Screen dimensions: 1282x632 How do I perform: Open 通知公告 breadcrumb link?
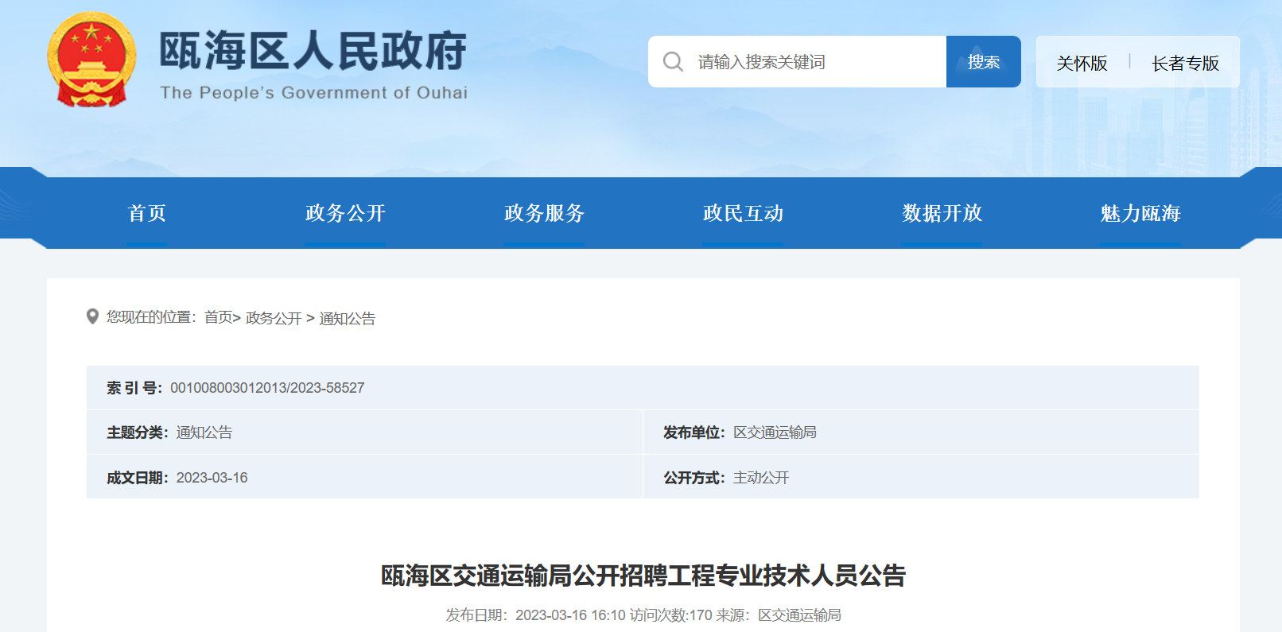click(x=347, y=318)
